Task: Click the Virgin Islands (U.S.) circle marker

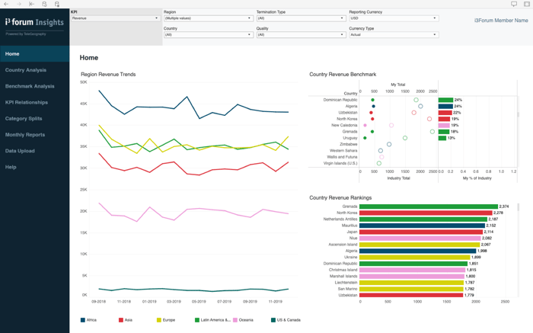Action: (x=379, y=163)
